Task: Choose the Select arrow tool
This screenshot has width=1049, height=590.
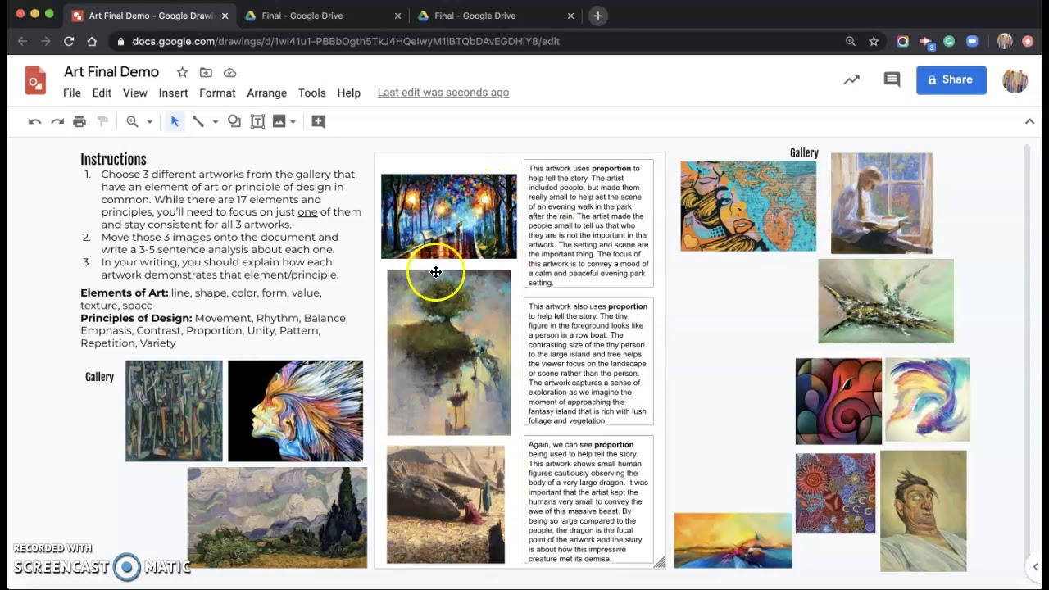Action: (175, 121)
